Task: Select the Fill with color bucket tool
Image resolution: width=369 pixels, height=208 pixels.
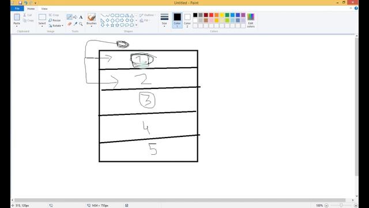Action: [x=76, y=17]
